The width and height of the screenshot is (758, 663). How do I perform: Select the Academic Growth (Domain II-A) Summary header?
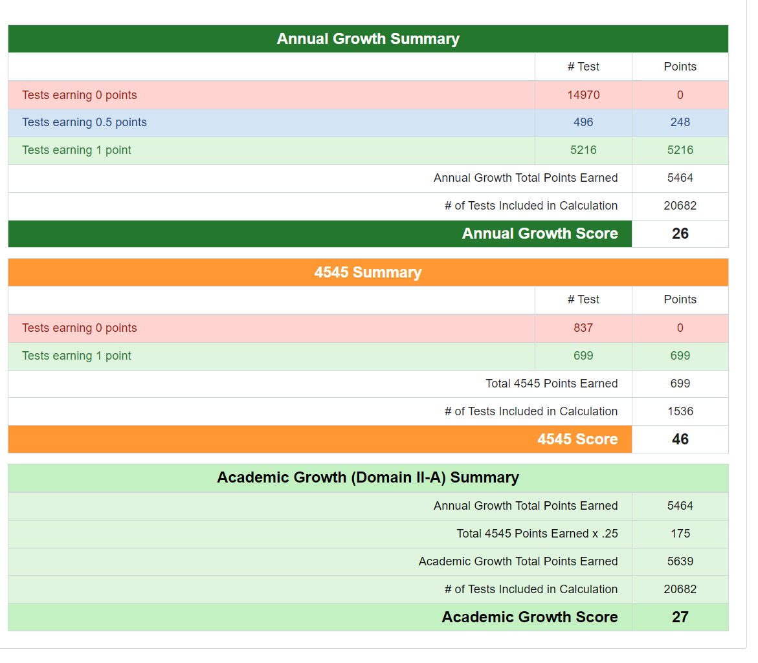pos(368,477)
